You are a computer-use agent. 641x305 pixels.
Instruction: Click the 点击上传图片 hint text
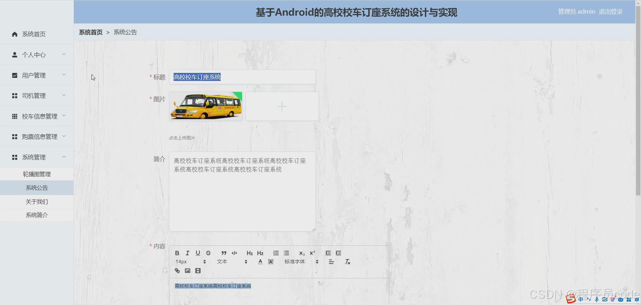tap(182, 138)
